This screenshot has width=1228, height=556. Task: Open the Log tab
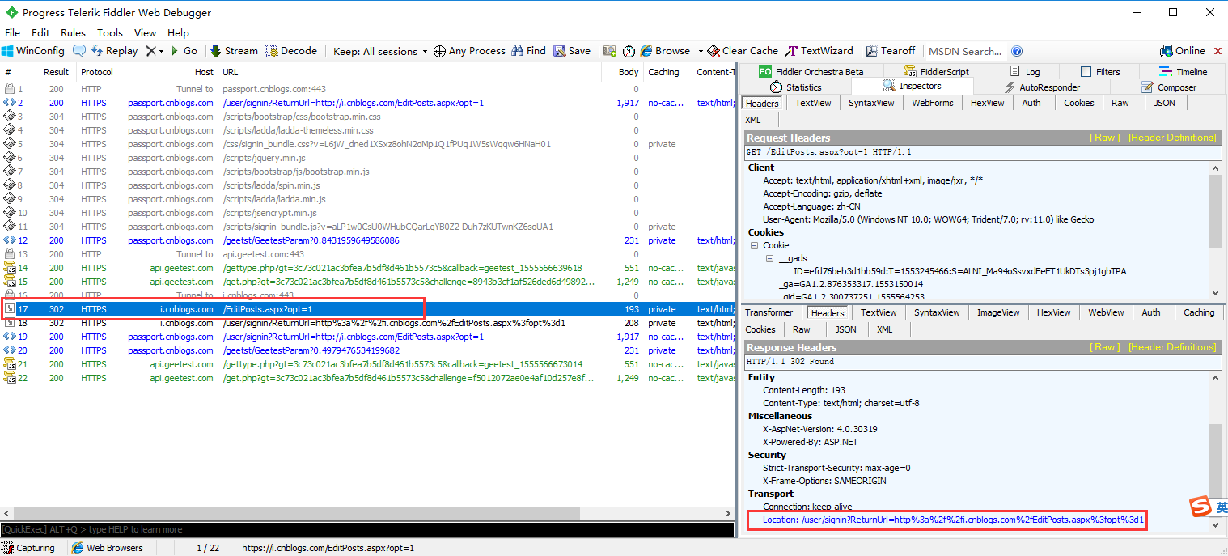[x=1025, y=71]
